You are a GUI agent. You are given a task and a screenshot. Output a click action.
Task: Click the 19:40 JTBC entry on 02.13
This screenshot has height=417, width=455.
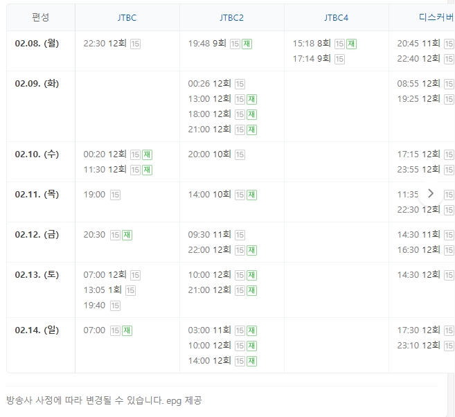click(94, 305)
